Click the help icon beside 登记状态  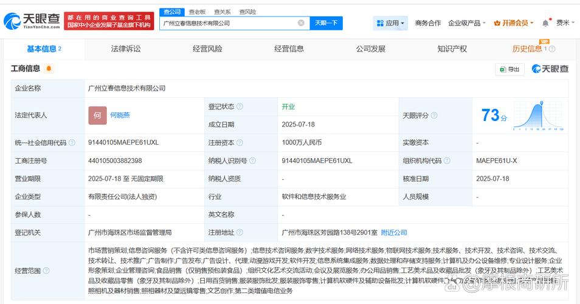[240, 106]
